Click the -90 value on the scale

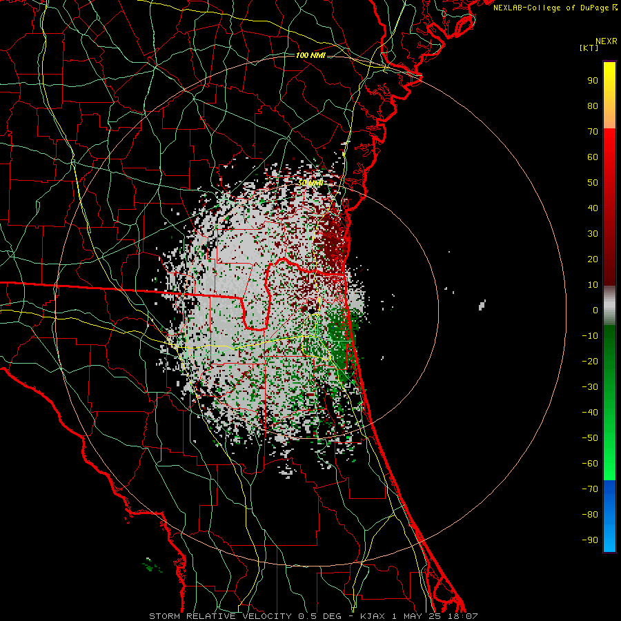coord(590,540)
